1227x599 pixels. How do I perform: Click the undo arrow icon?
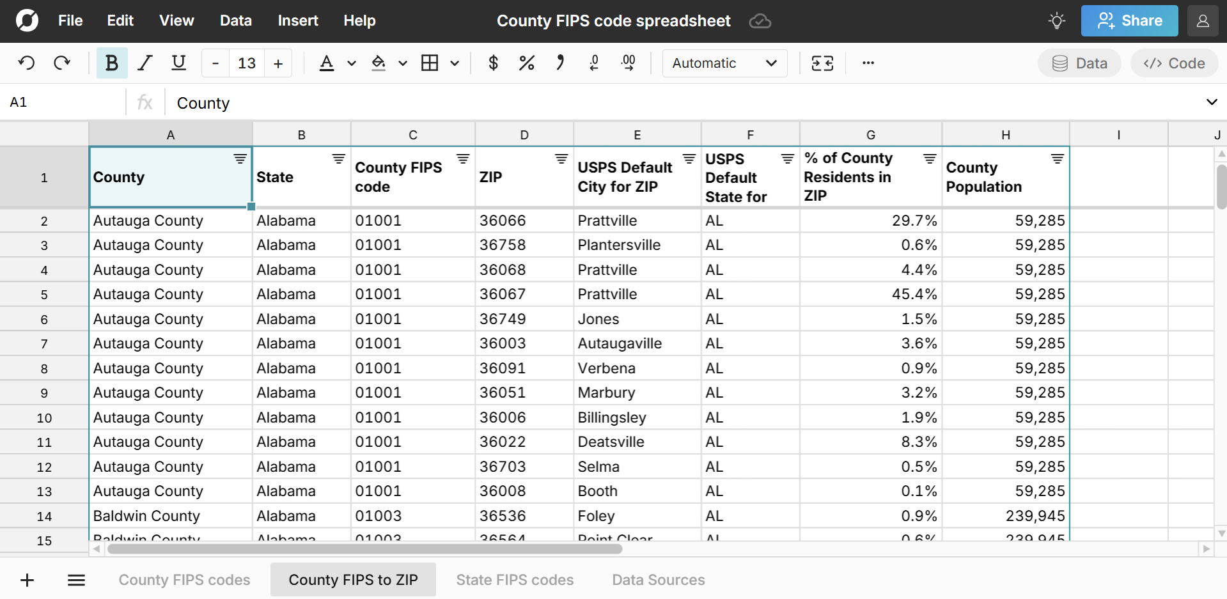click(26, 63)
